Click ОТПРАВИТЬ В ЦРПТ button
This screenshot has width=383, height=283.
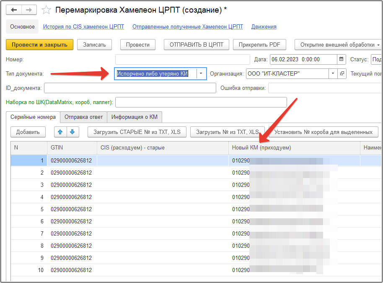pyautogui.click(x=197, y=45)
